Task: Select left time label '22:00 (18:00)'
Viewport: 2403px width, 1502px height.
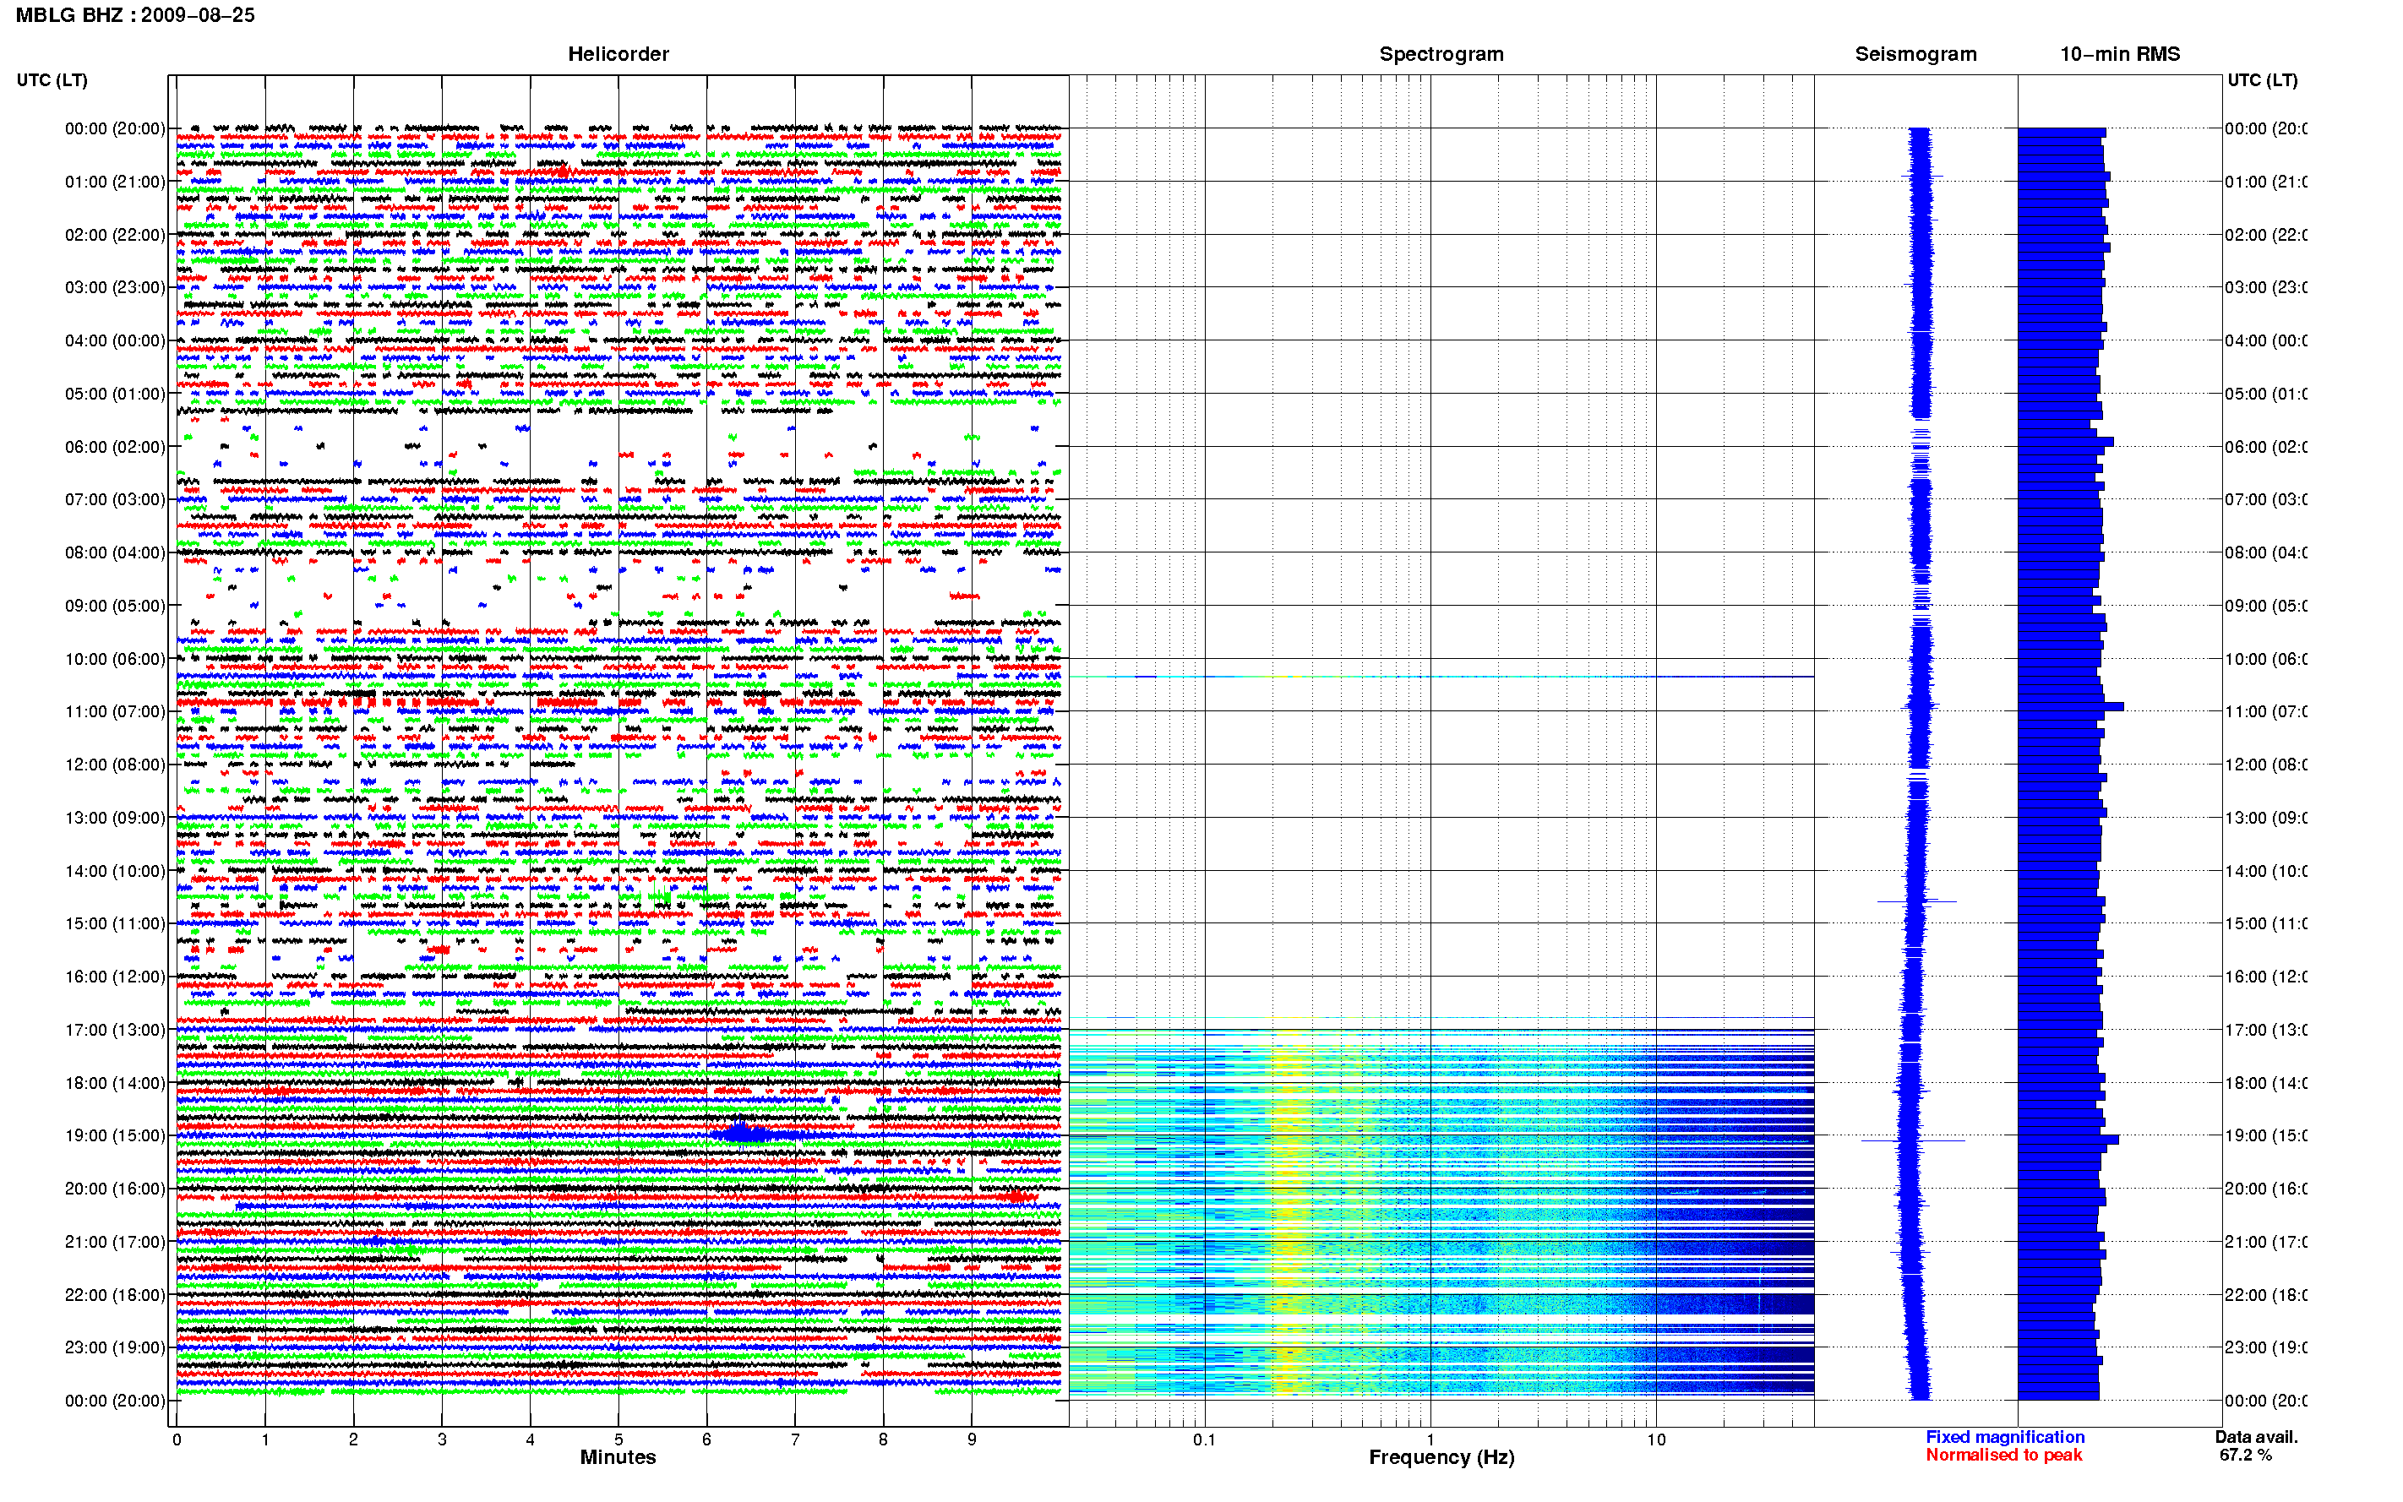Action: [x=115, y=1294]
